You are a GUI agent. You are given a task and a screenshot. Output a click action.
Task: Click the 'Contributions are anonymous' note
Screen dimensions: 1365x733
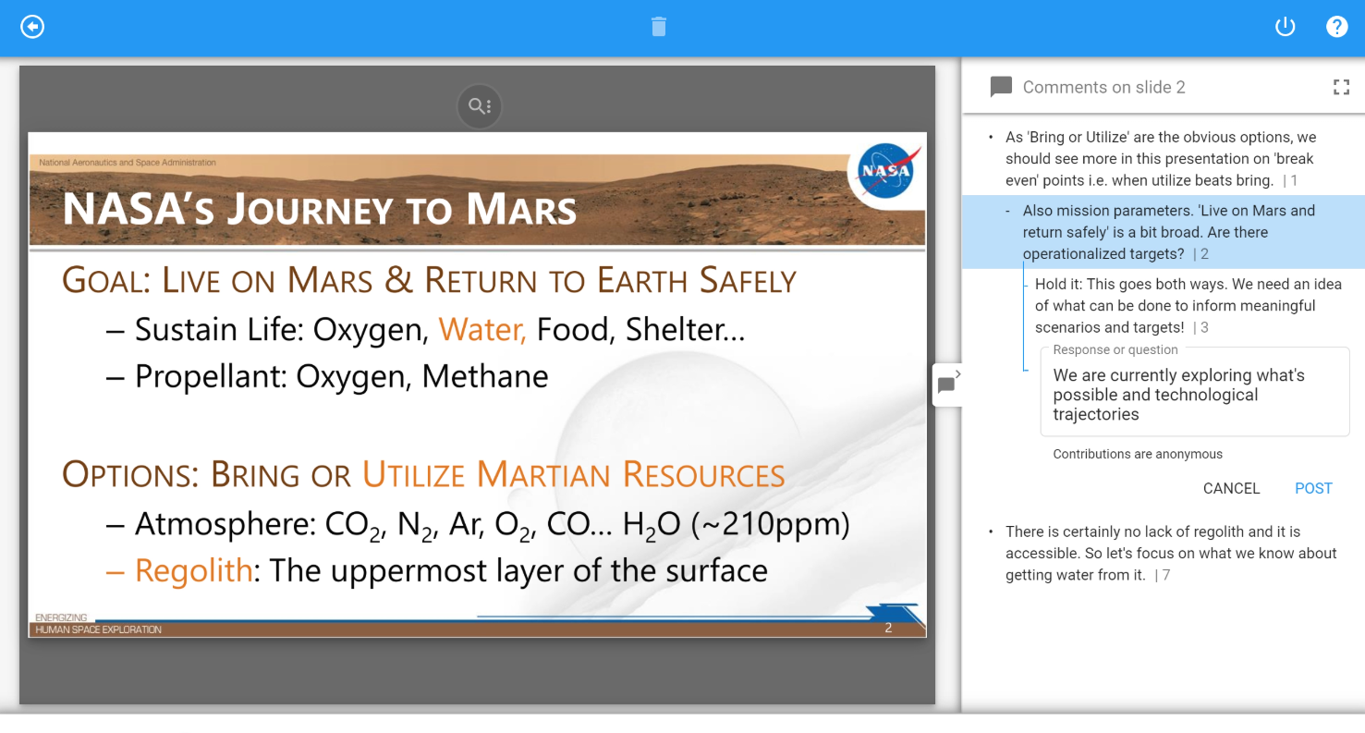1138,454
